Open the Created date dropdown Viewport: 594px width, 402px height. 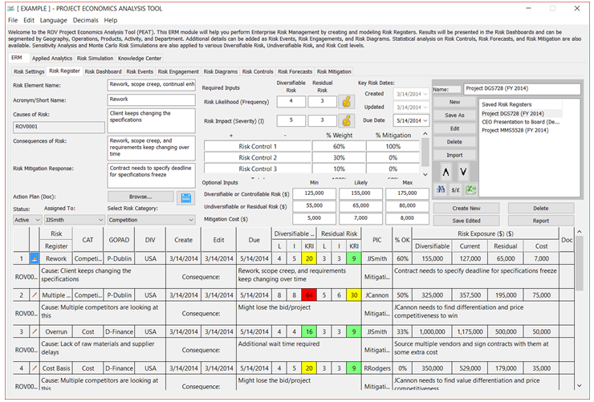pyautogui.click(x=425, y=94)
